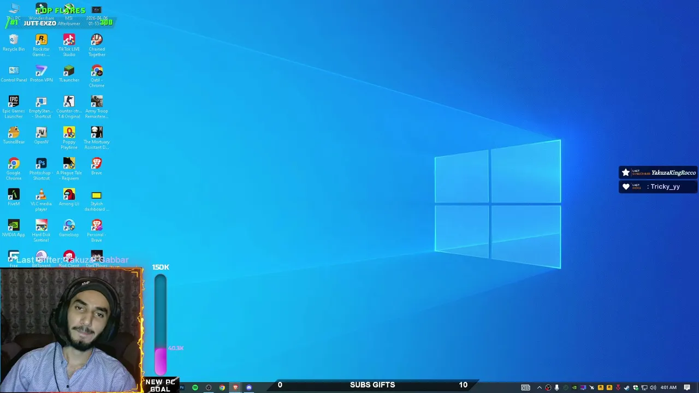Select the Army Troop Remastered icon
699x393 pixels.
[97, 107]
